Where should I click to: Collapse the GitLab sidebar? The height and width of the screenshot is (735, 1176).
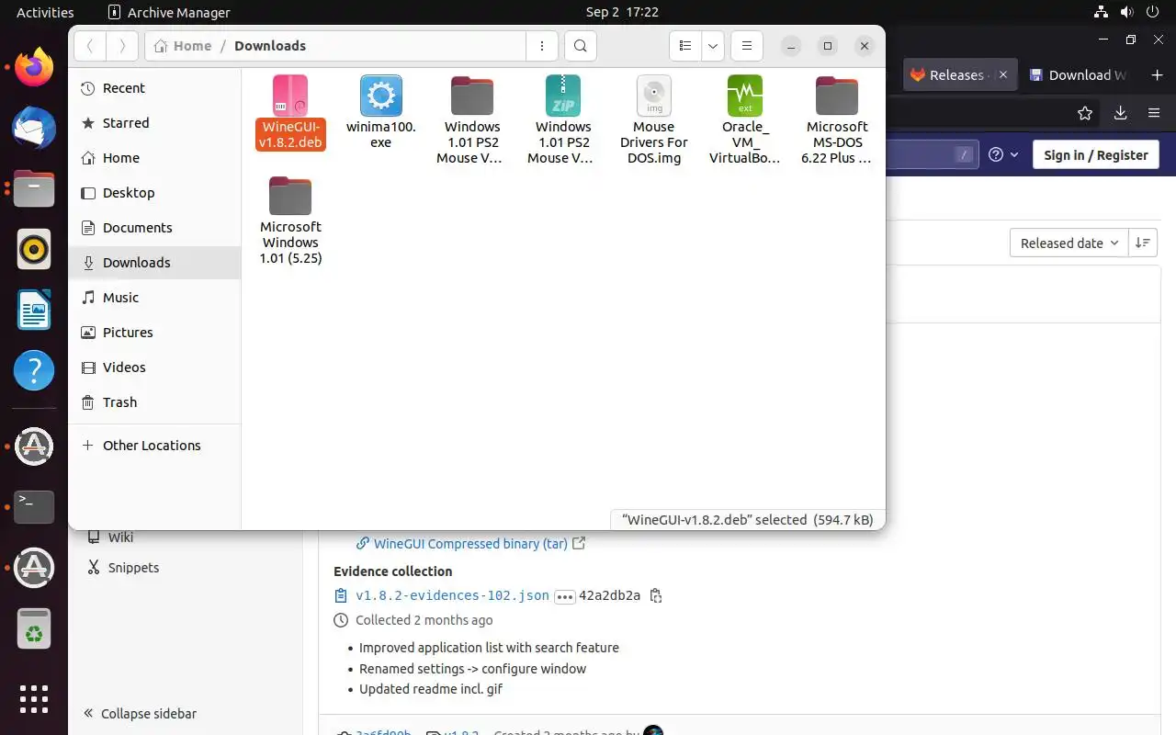[x=140, y=714]
